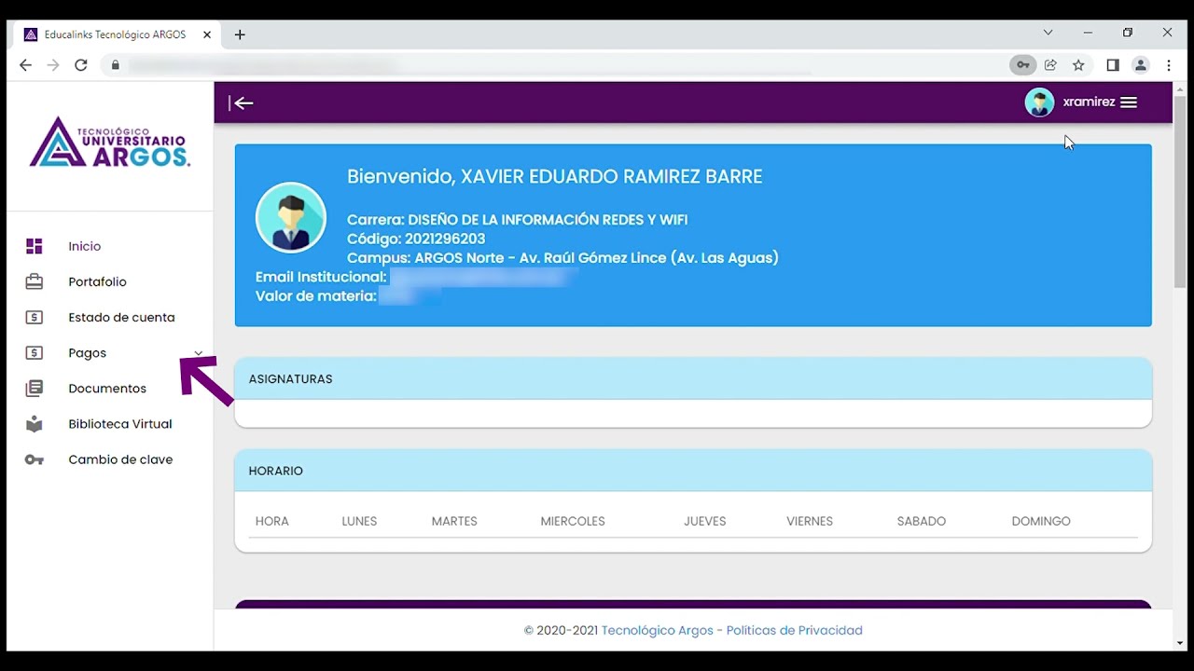Click the Pagos money icon
The height and width of the screenshot is (671, 1194).
pos(35,352)
